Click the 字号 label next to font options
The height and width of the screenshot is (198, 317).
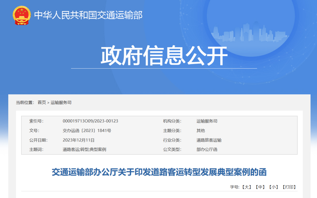[235, 187]
